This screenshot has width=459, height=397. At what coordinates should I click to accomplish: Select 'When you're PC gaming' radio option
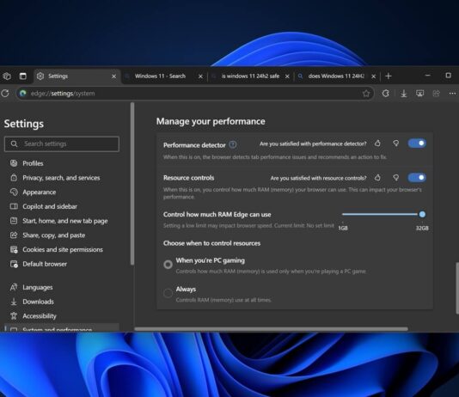(x=168, y=265)
